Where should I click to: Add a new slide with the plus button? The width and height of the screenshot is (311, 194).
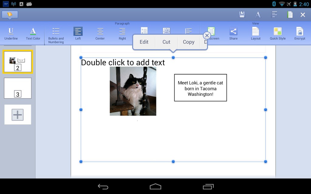pyautogui.click(x=18, y=115)
